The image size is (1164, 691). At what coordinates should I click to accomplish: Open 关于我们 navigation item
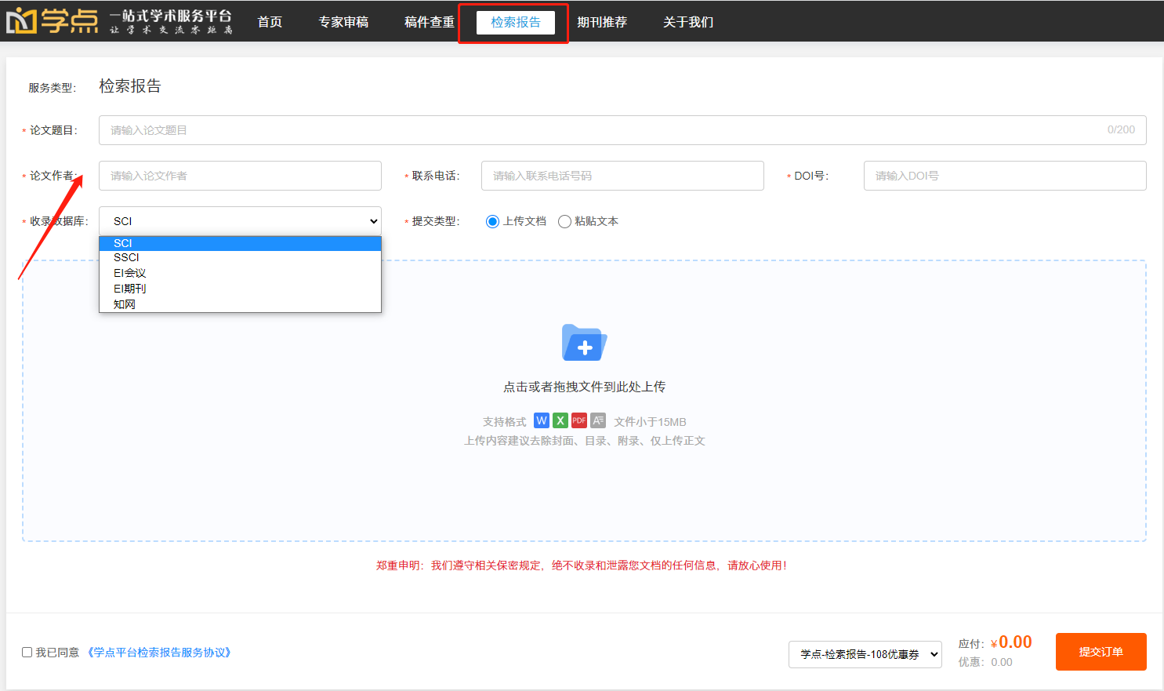(x=688, y=22)
